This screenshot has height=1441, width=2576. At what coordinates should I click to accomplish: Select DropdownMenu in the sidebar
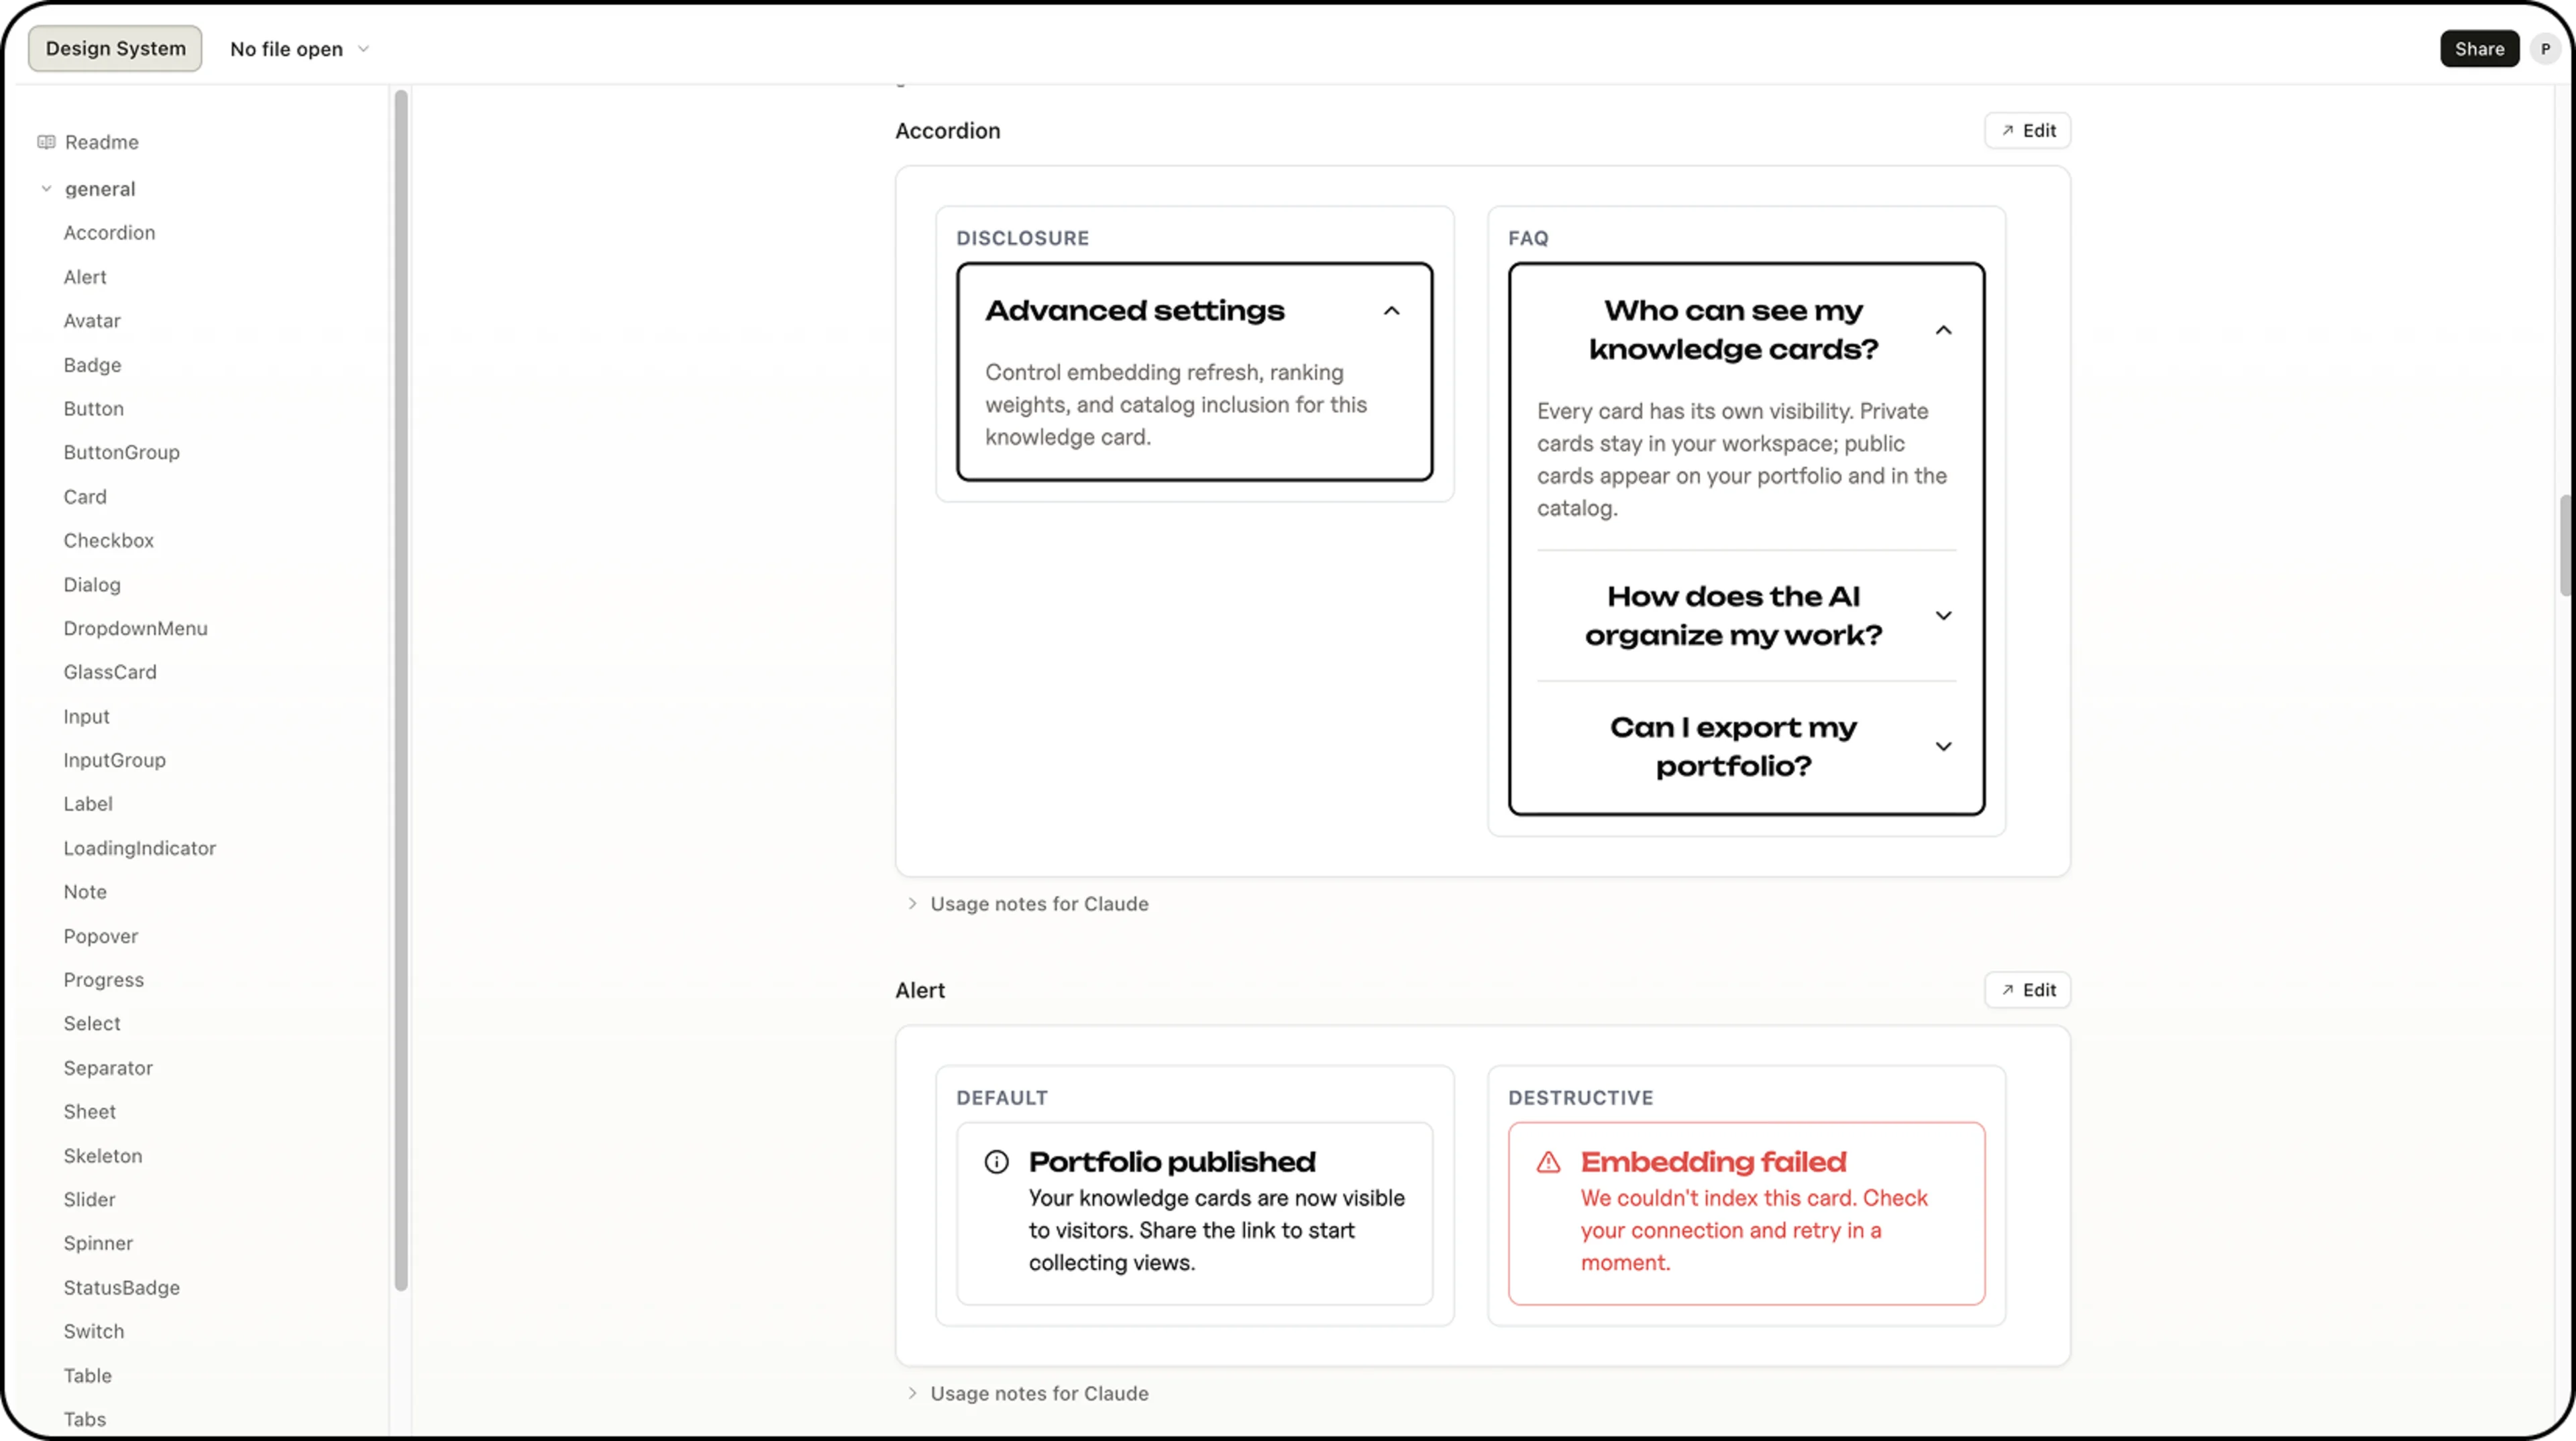pos(136,628)
